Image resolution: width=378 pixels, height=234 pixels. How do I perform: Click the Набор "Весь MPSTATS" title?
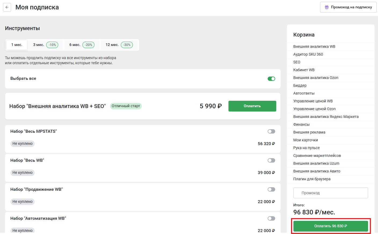(34, 131)
